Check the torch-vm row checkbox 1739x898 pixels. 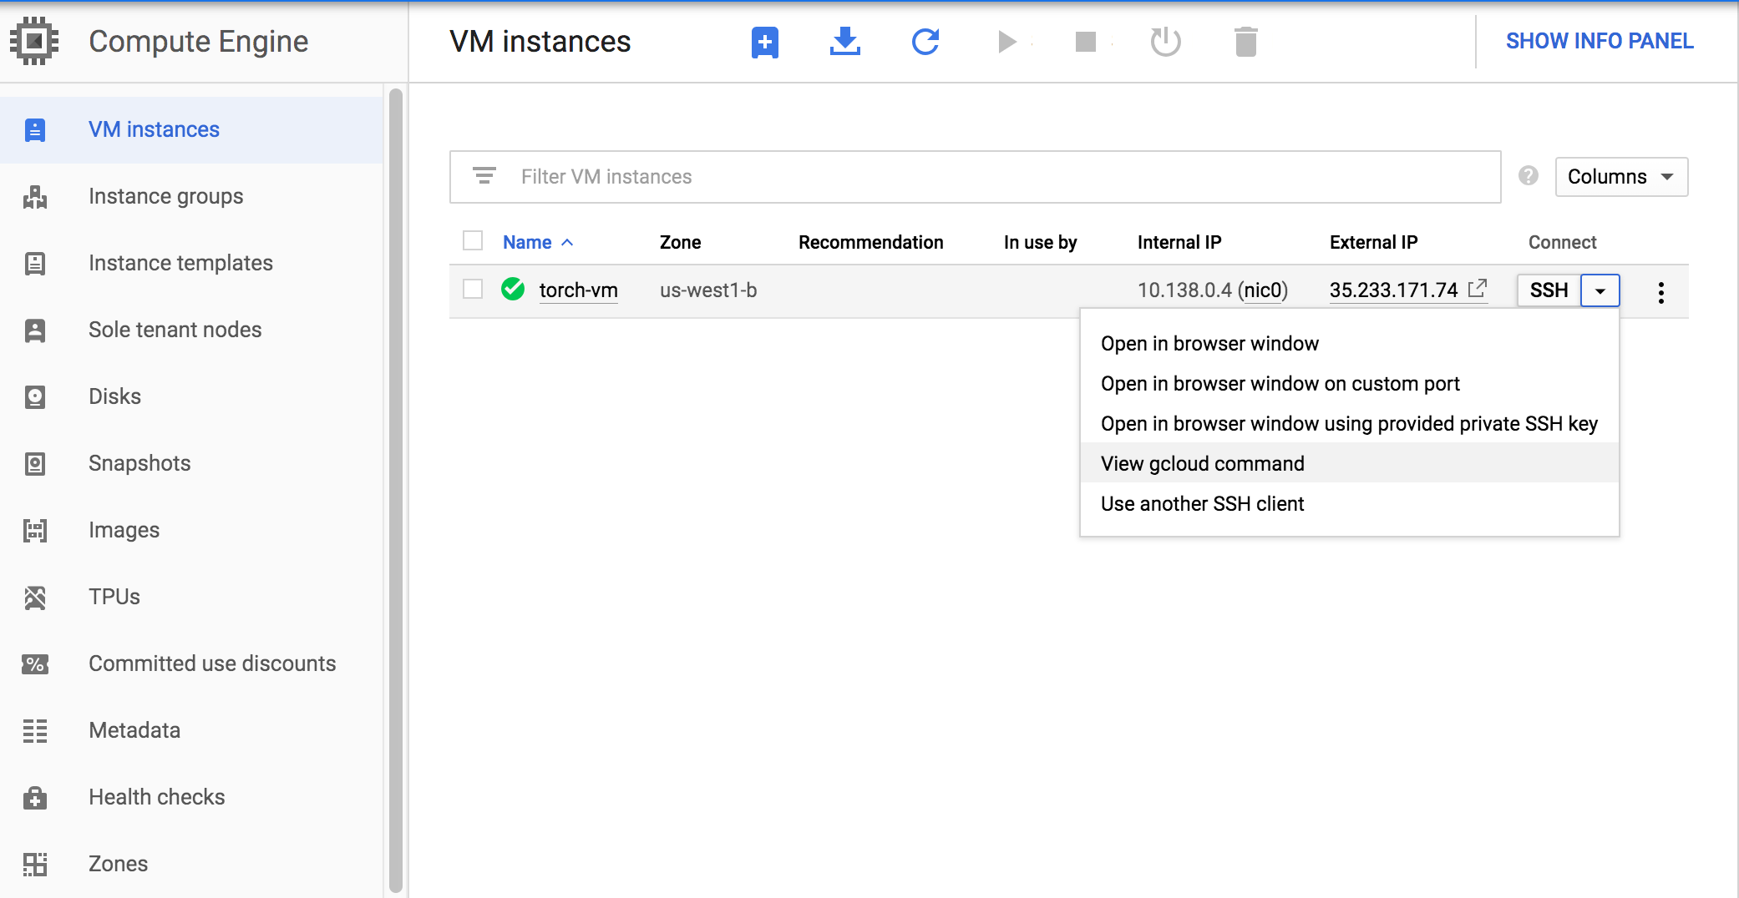473,289
